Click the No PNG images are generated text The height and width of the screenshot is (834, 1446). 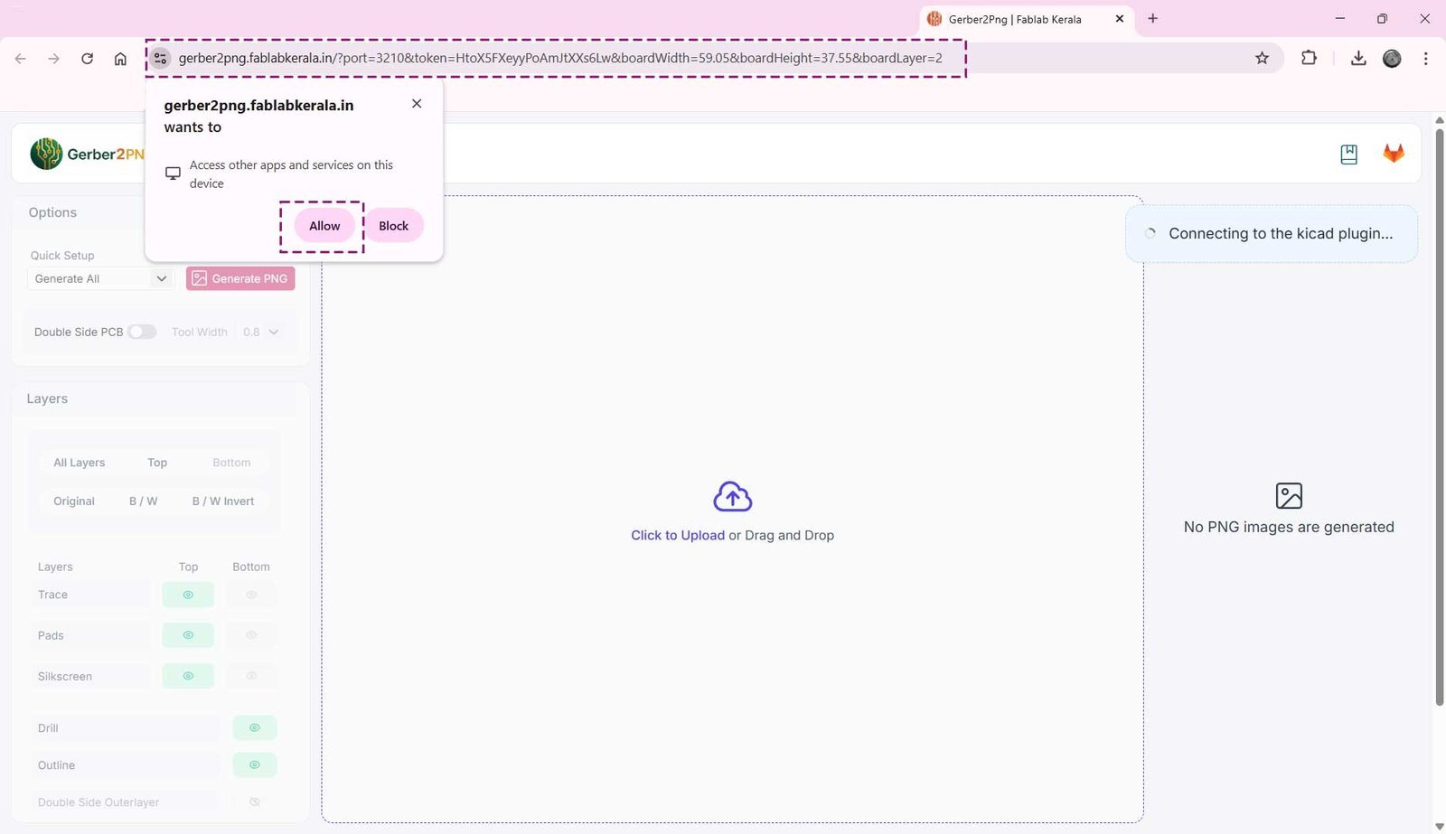point(1289,527)
